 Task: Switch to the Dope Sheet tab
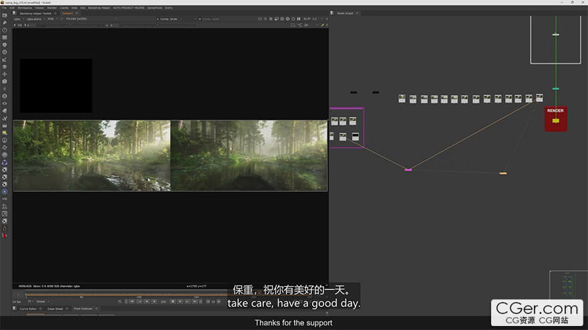55,309
